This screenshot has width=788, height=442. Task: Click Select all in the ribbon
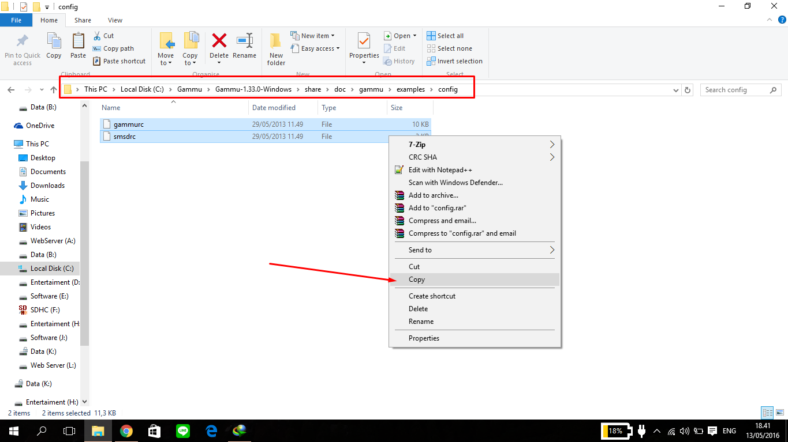(445, 35)
